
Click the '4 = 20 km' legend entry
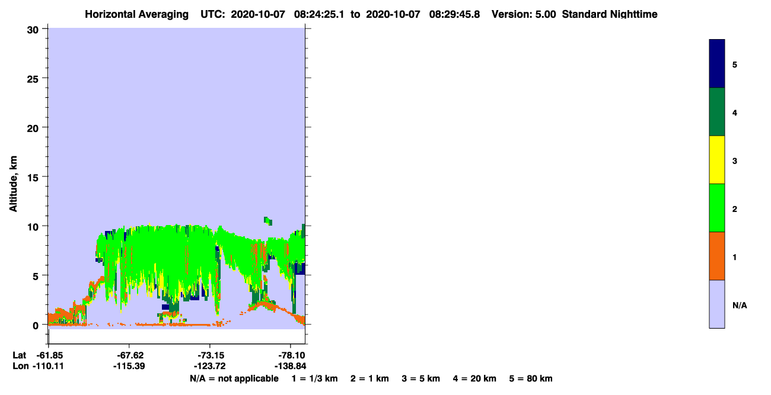point(474,378)
